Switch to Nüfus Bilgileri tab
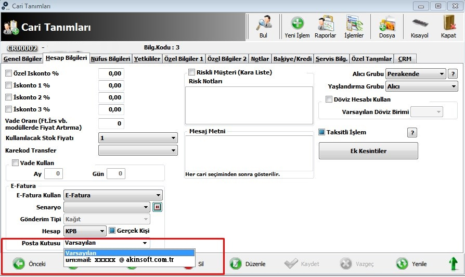 (111, 59)
